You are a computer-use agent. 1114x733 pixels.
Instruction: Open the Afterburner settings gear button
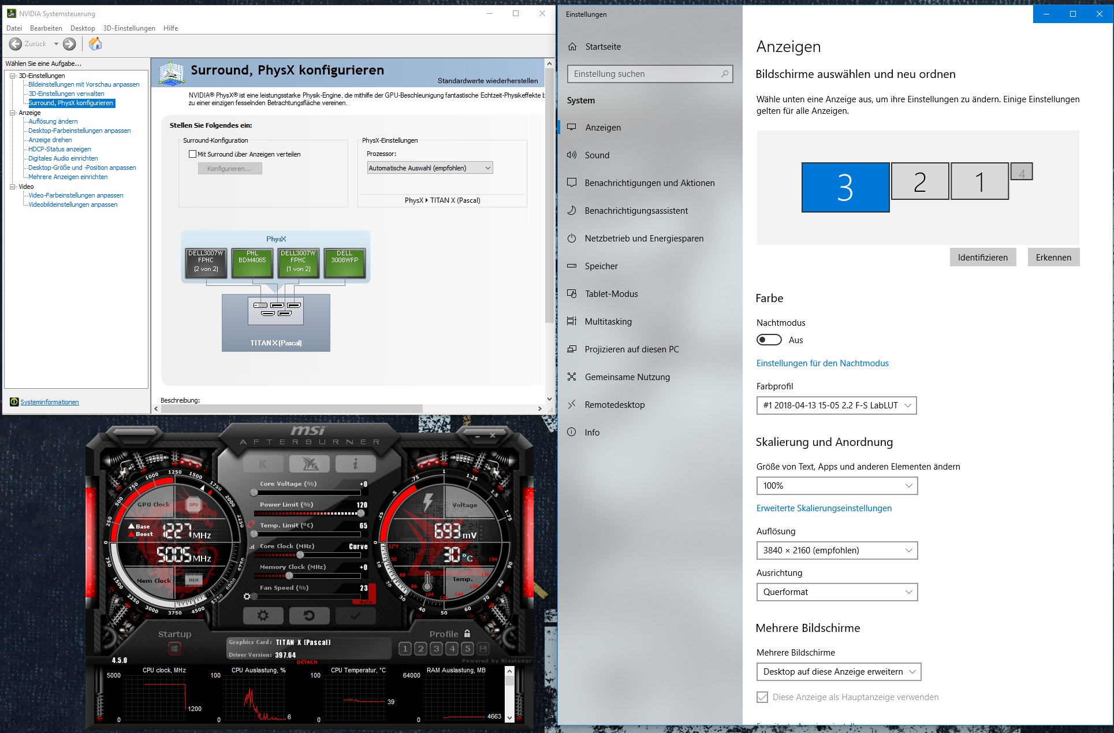coord(263,616)
